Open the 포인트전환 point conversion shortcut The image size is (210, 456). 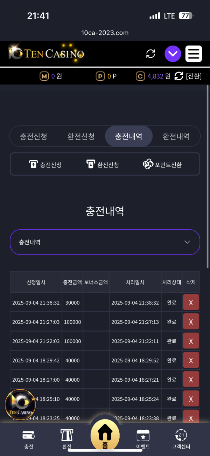(x=162, y=164)
